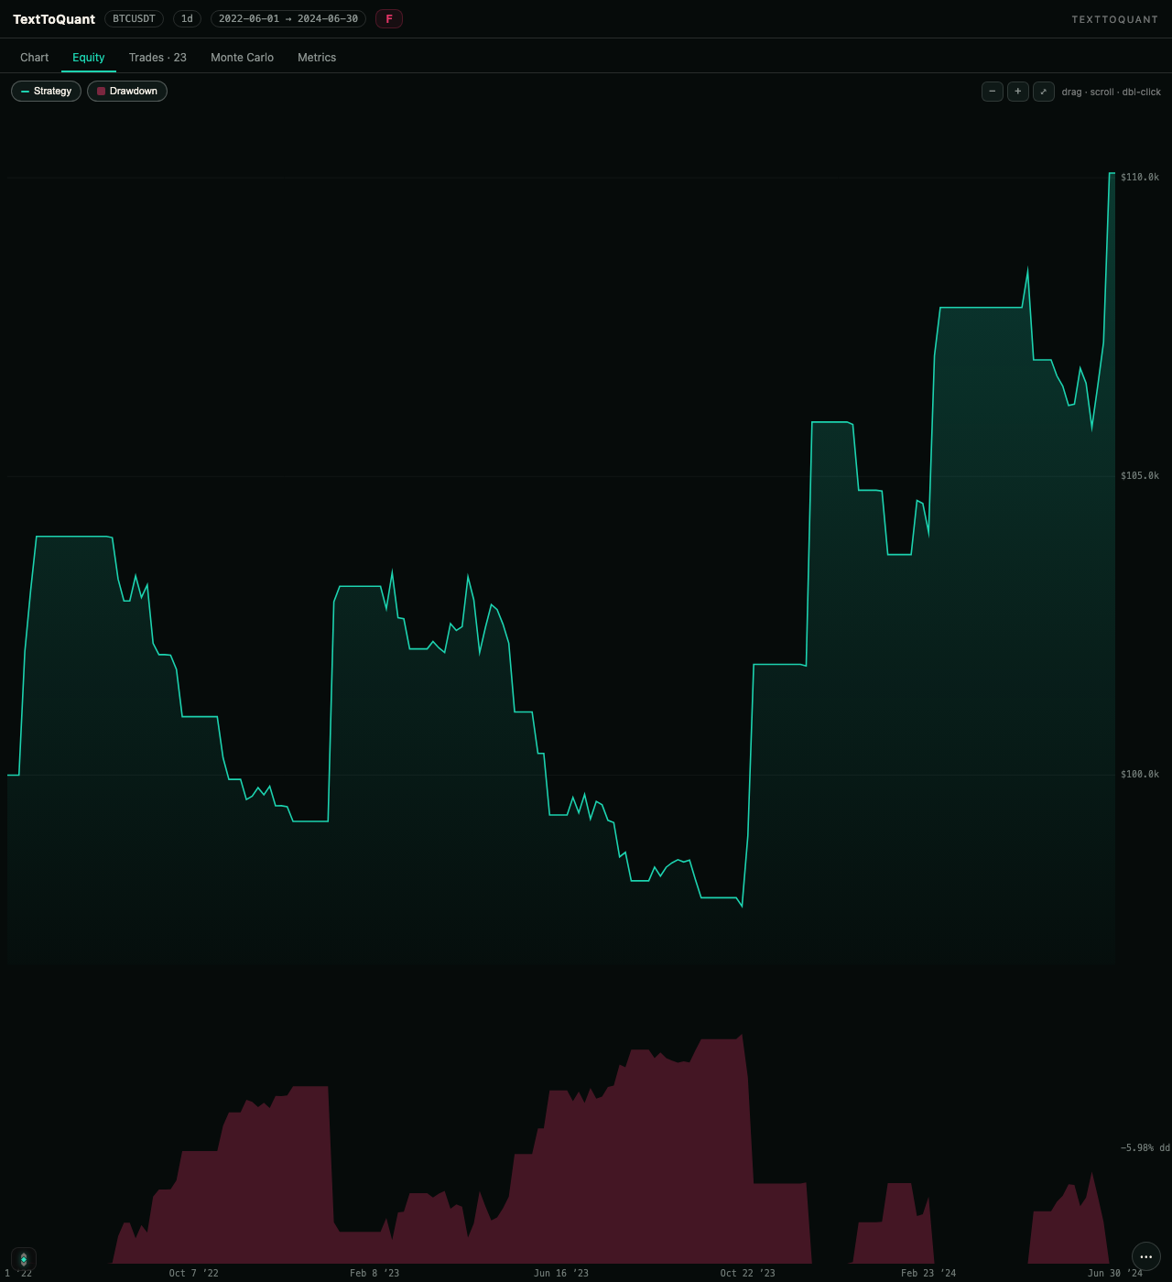Go to the Monte Carlo tab
1172x1282 pixels.
click(x=242, y=58)
